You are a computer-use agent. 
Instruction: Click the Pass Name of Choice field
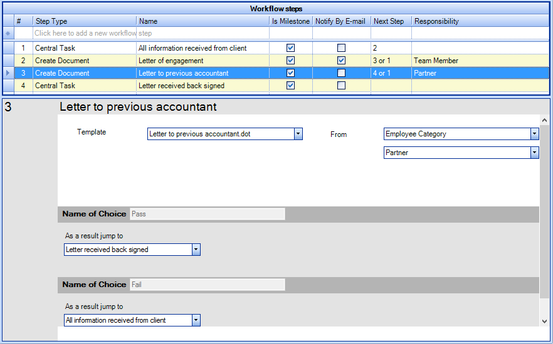coord(208,214)
